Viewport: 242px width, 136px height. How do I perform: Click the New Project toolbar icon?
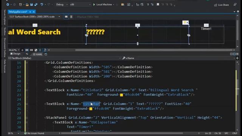click(20, 5)
